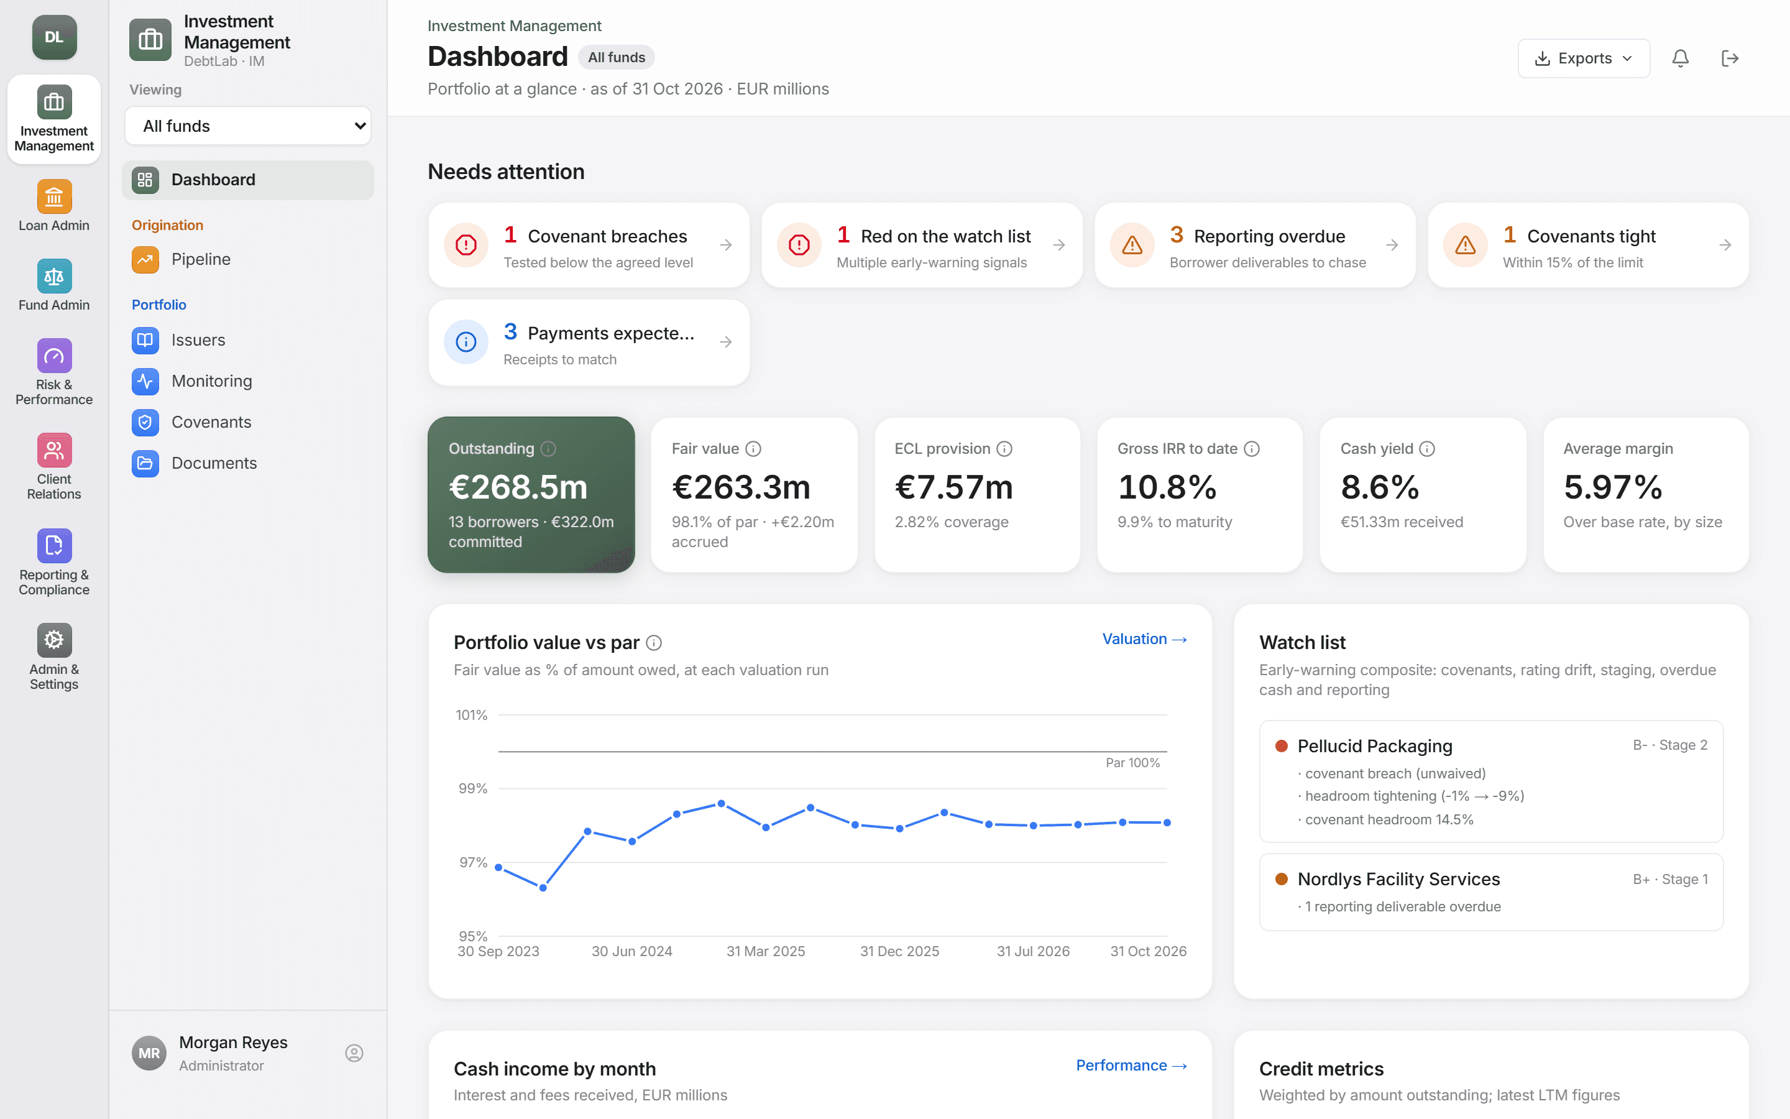Show info for Fair value metric
Image resolution: width=1790 pixels, height=1119 pixels.
[753, 448]
